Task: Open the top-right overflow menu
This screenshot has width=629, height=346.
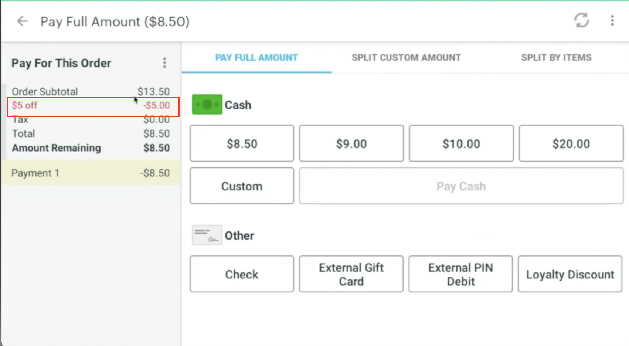Action: (612, 20)
